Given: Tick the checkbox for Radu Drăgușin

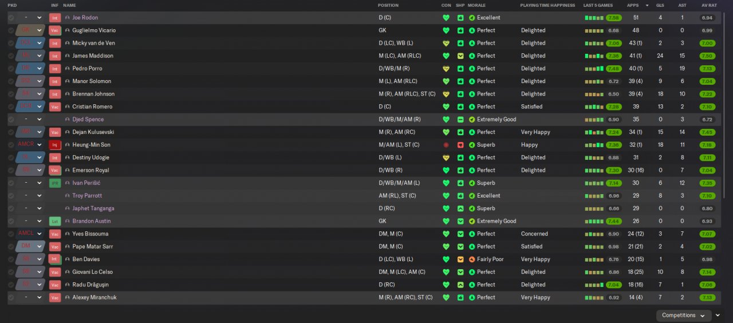Looking at the screenshot, I should (11, 285).
